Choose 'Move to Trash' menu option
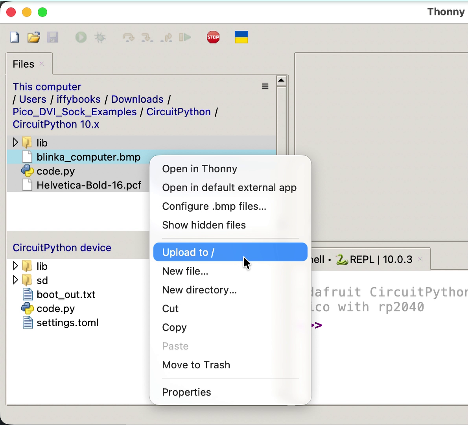This screenshot has height=425, width=468. pyautogui.click(x=196, y=365)
